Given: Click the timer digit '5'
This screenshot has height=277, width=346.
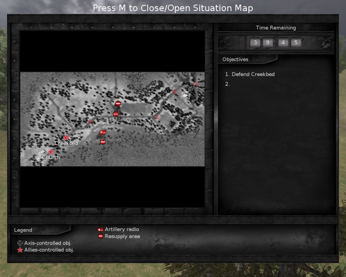Looking at the screenshot, I should tap(296, 42).
